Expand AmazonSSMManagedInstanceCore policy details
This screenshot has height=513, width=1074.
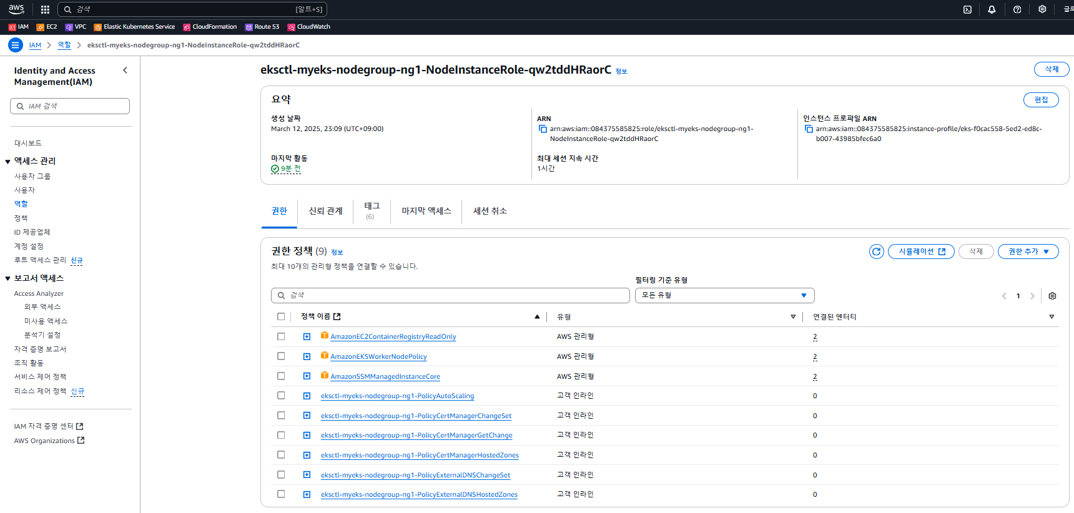(307, 376)
